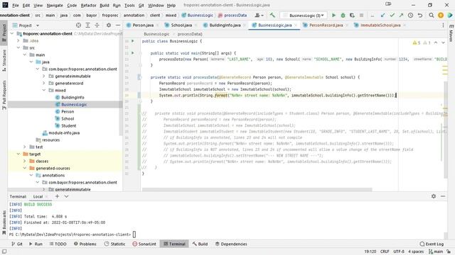Jump to previous highlighted problem arrow

click(436, 42)
